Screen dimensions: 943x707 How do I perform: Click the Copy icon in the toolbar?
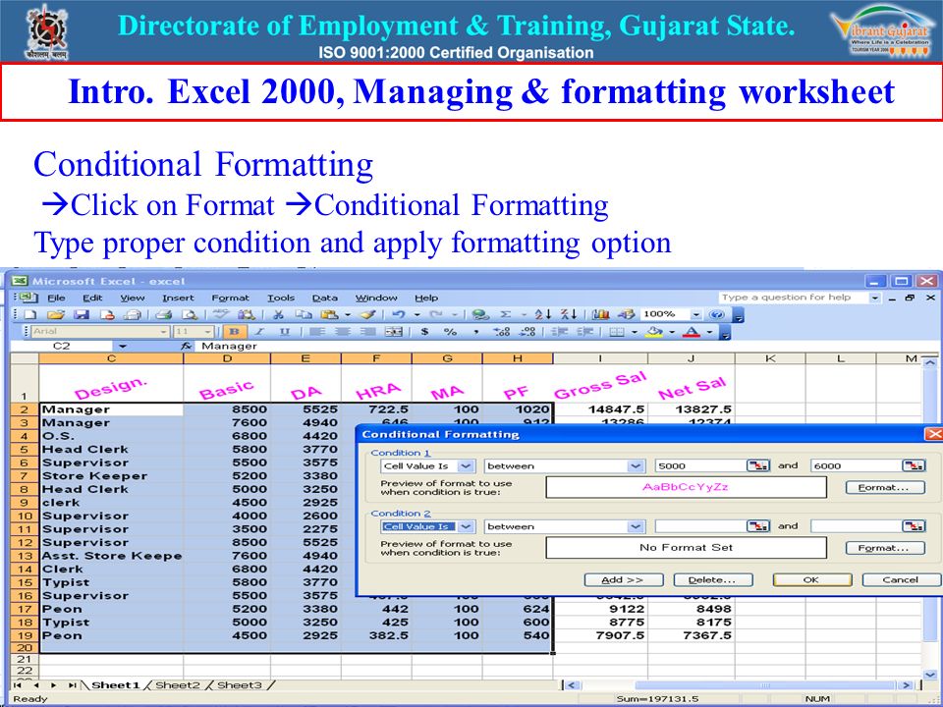click(x=304, y=314)
